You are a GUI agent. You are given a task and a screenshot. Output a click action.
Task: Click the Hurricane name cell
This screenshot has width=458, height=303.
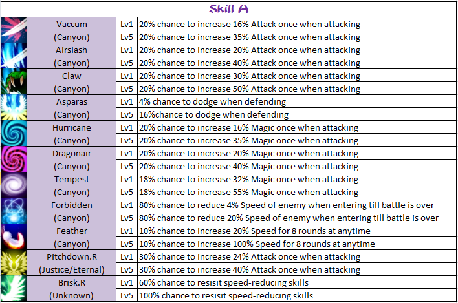[x=72, y=128]
